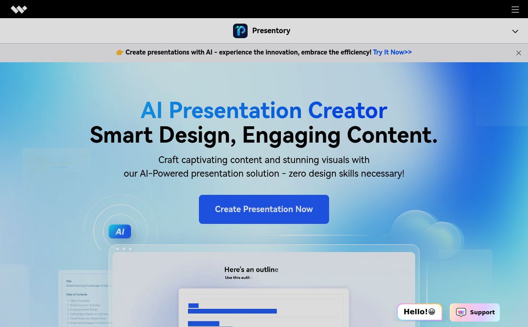
Task: Collapse the Presentory header chevron
Action: tap(515, 31)
